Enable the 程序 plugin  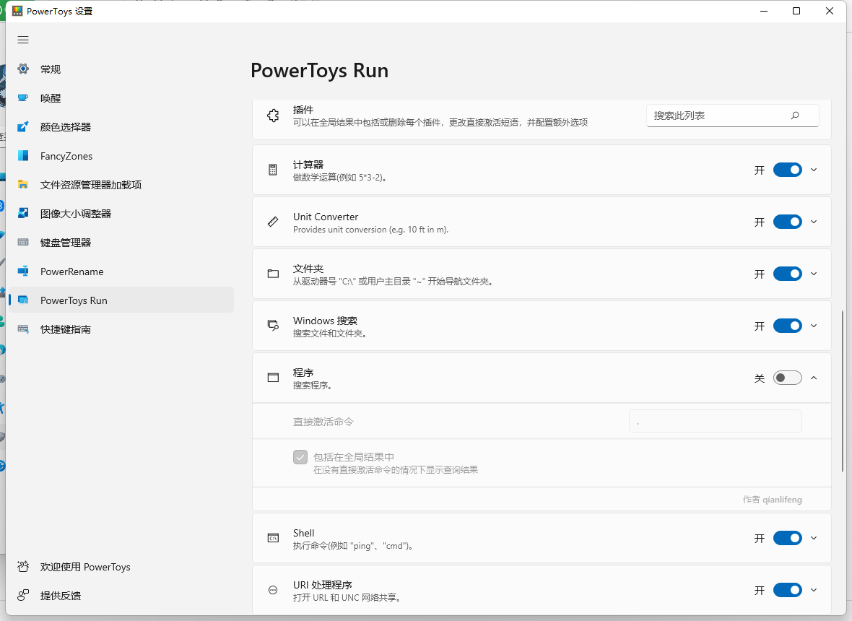787,377
